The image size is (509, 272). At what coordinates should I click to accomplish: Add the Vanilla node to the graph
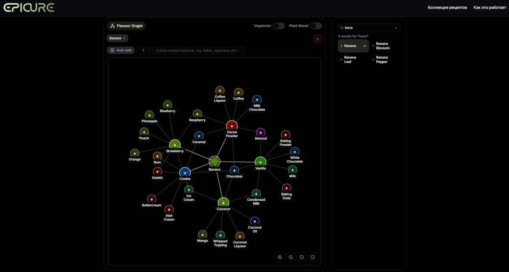(260, 162)
